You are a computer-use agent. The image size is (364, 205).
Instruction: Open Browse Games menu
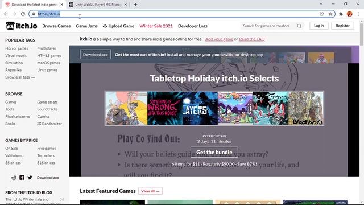pos(56,26)
